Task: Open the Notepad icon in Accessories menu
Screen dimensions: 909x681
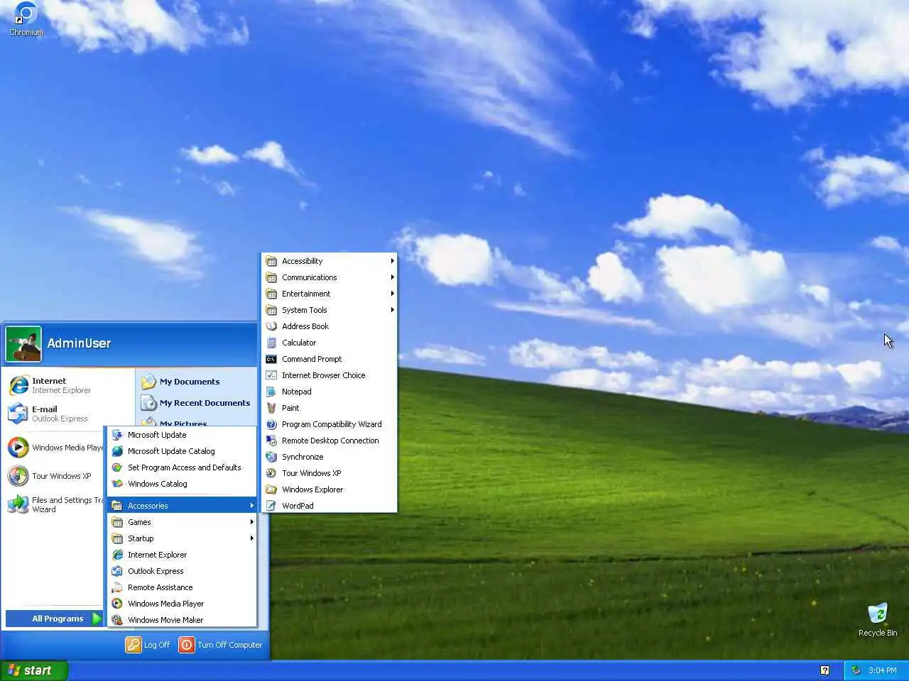Action: 271,392
